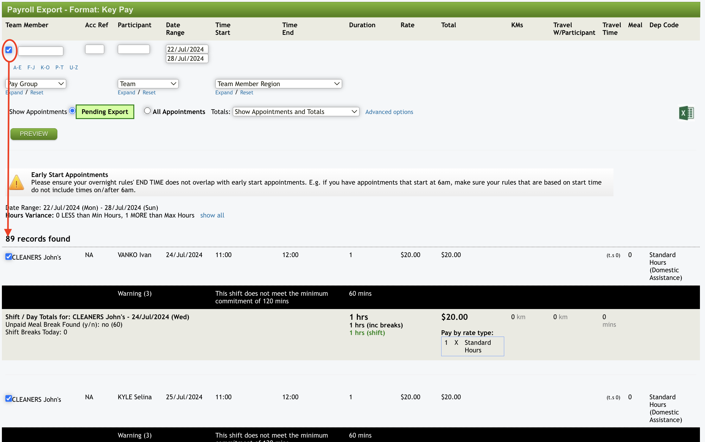Select the All Appointments radio button
705x442 pixels.
point(147,111)
